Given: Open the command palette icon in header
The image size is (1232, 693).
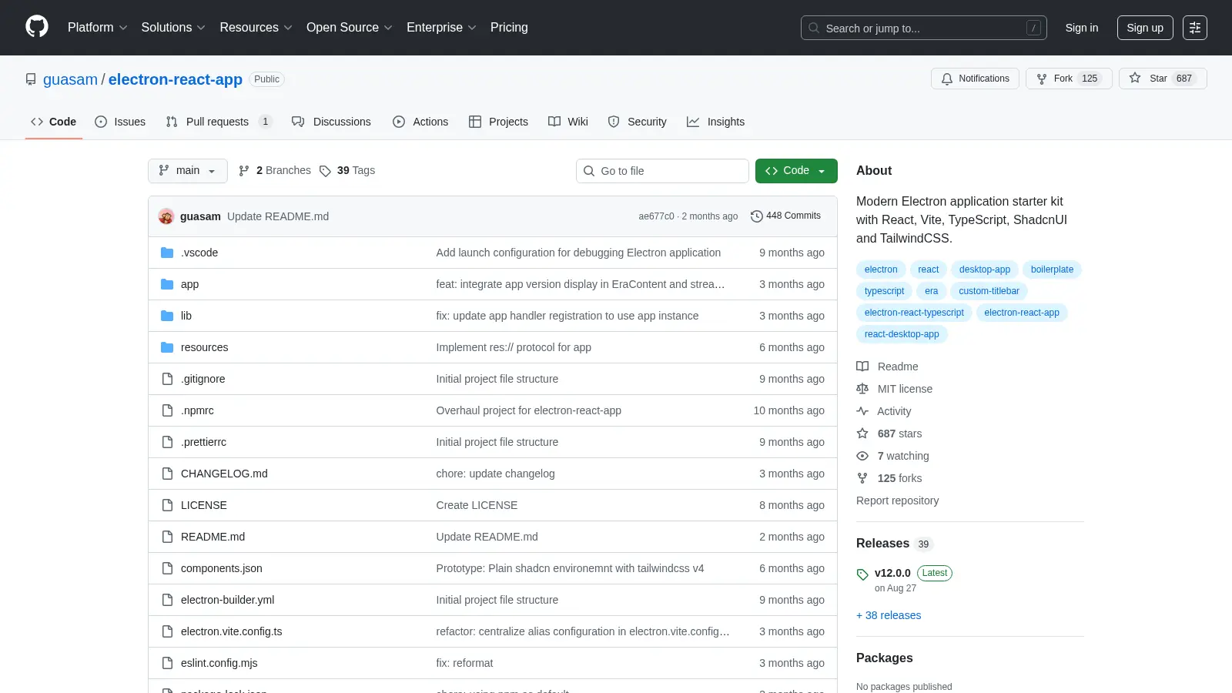Looking at the screenshot, I should tap(1195, 28).
